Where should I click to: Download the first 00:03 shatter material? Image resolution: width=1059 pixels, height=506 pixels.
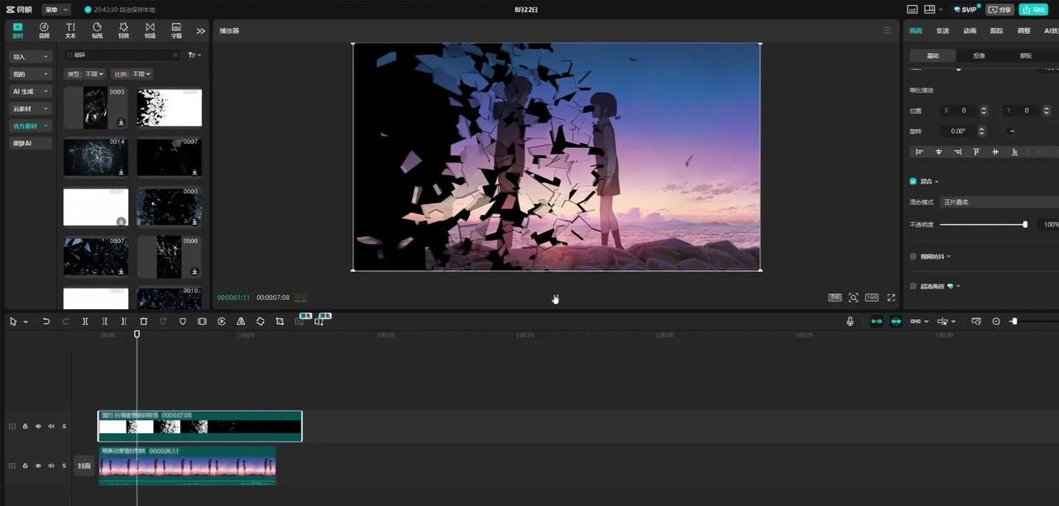coord(121,122)
